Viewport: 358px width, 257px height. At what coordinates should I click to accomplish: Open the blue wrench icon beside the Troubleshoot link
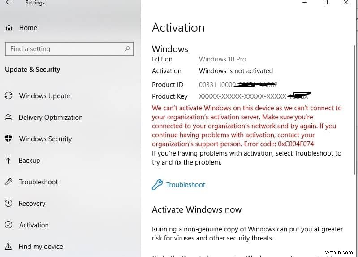point(157,184)
